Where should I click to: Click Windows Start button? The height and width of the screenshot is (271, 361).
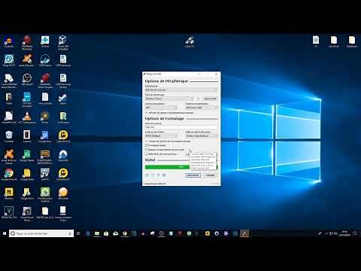click(5, 233)
